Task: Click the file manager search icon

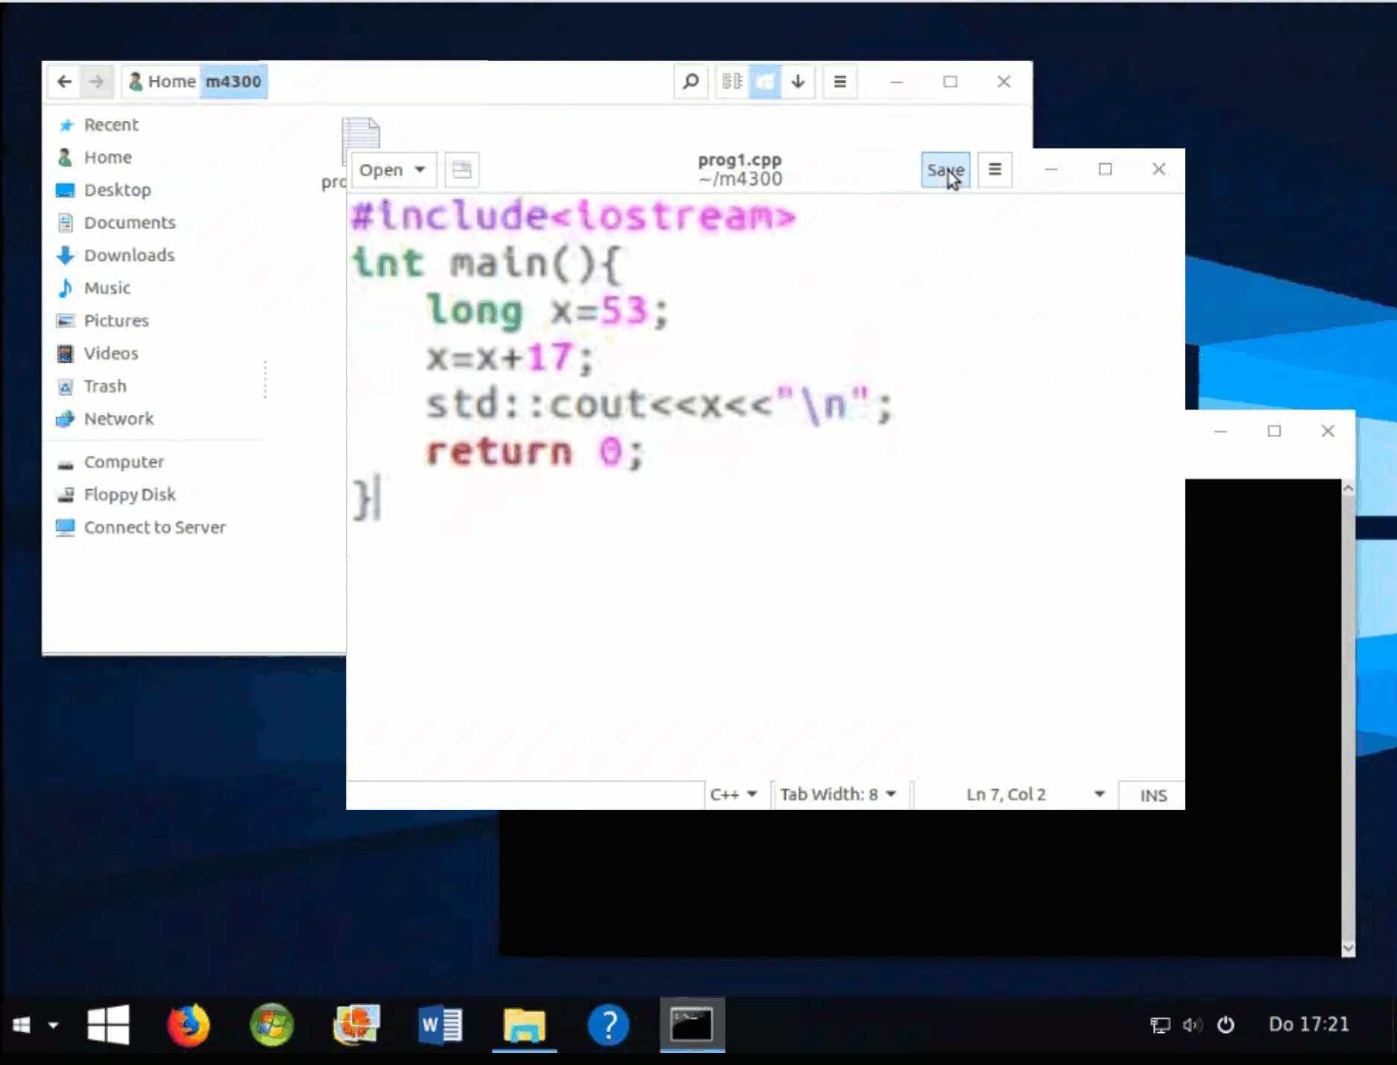Action: 690,81
